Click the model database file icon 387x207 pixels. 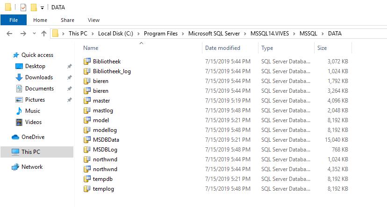(x=87, y=120)
